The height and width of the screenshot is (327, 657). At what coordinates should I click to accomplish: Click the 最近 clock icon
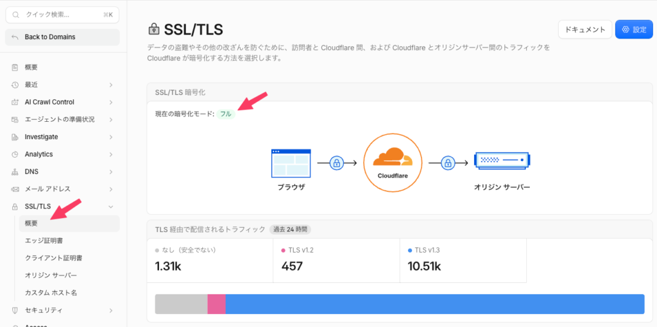pyautogui.click(x=15, y=85)
